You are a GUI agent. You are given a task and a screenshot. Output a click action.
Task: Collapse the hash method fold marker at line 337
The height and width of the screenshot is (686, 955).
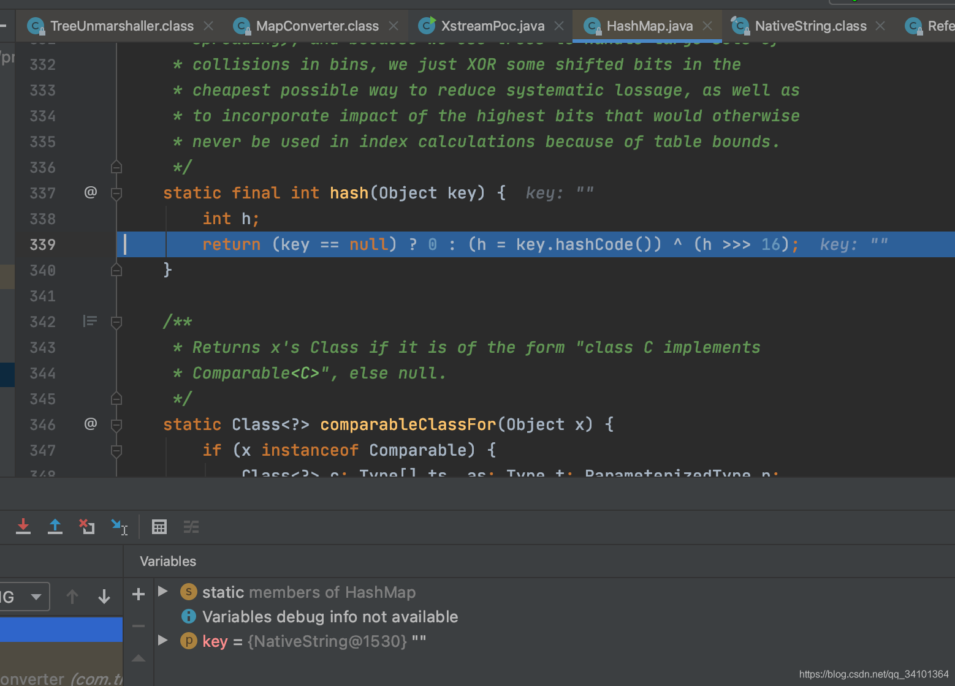tap(116, 194)
